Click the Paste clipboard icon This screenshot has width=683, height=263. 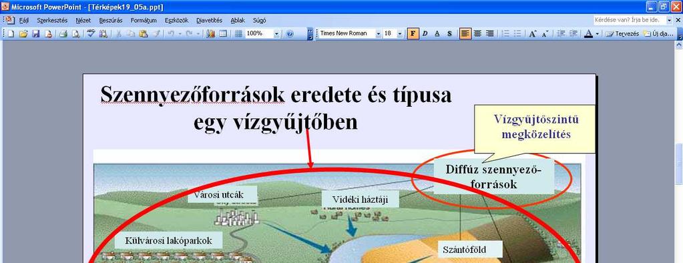coord(143,33)
